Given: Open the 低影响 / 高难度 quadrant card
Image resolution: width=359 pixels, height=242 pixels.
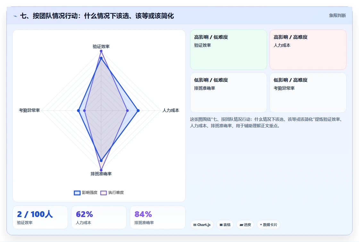Looking at the screenshot, I should pos(308,93).
